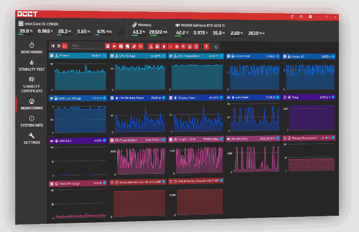This screenshot has height=232, width=359.
Task: Click the GPU temperature 42.2 °C readout
Action: click(x=182, y=33)
